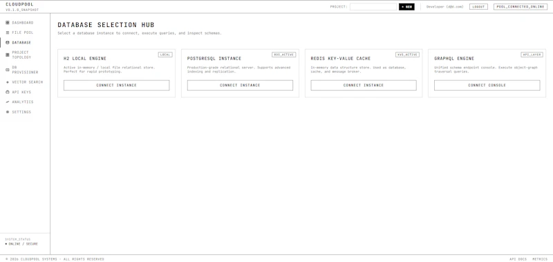
Task: Click the API_LAYER badge on GraphQL card
Action: (532, 55)
